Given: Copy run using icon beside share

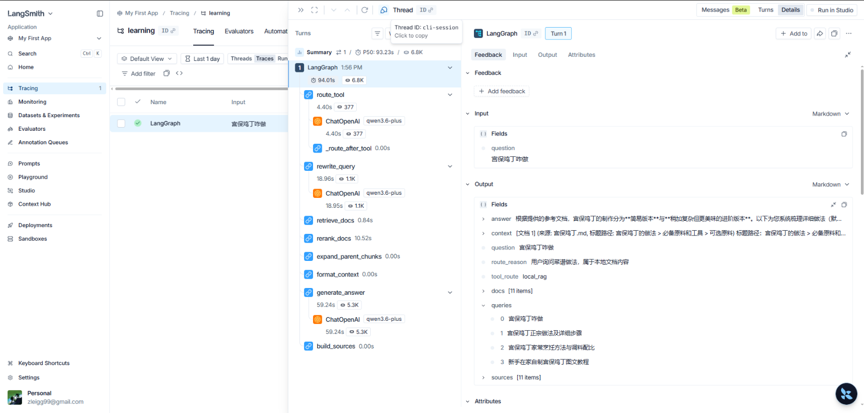Looking at the screenshot, I should click(x=834, y=33).
